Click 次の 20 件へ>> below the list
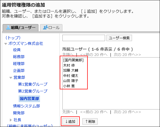The height and width of the screenshot is (127, 160). pos(127,112)
